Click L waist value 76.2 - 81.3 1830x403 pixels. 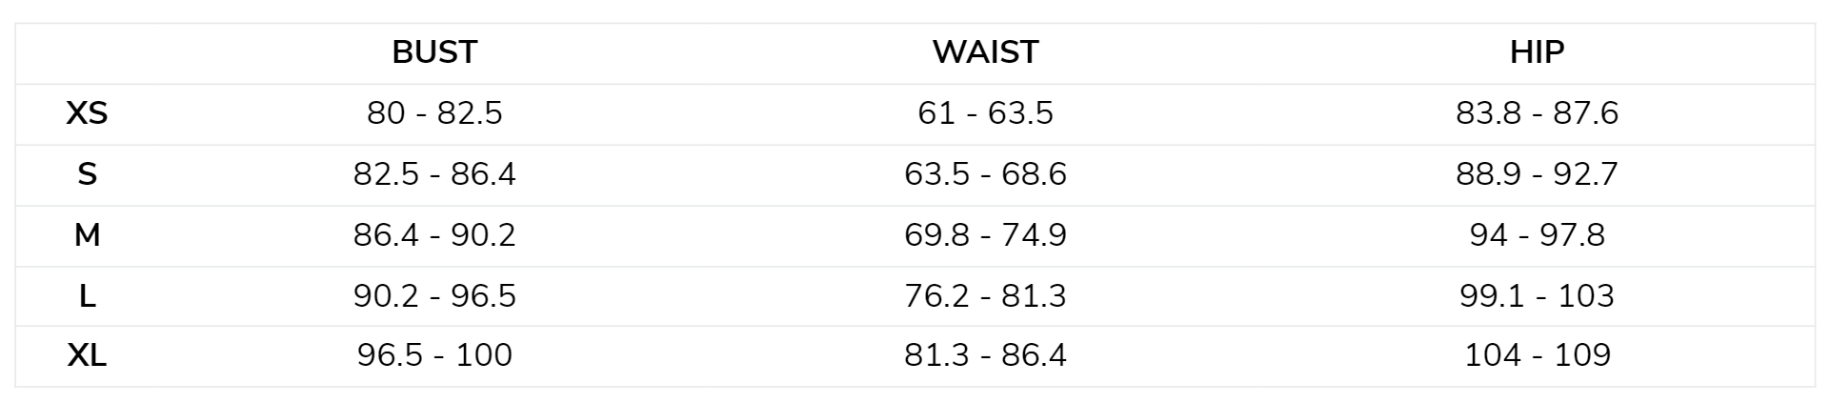[985, 295]
